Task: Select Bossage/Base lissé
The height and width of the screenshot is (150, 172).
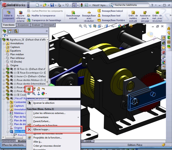Action: coord(109,15)
